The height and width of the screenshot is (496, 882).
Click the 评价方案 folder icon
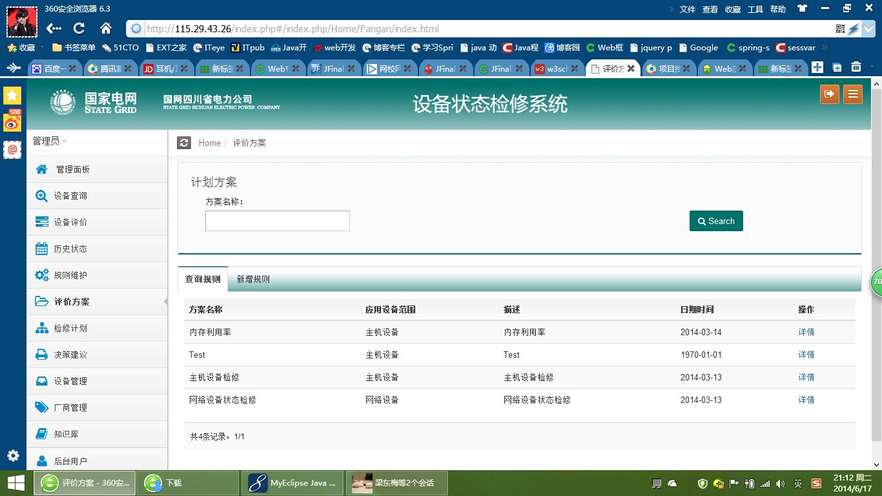[41, 302]
